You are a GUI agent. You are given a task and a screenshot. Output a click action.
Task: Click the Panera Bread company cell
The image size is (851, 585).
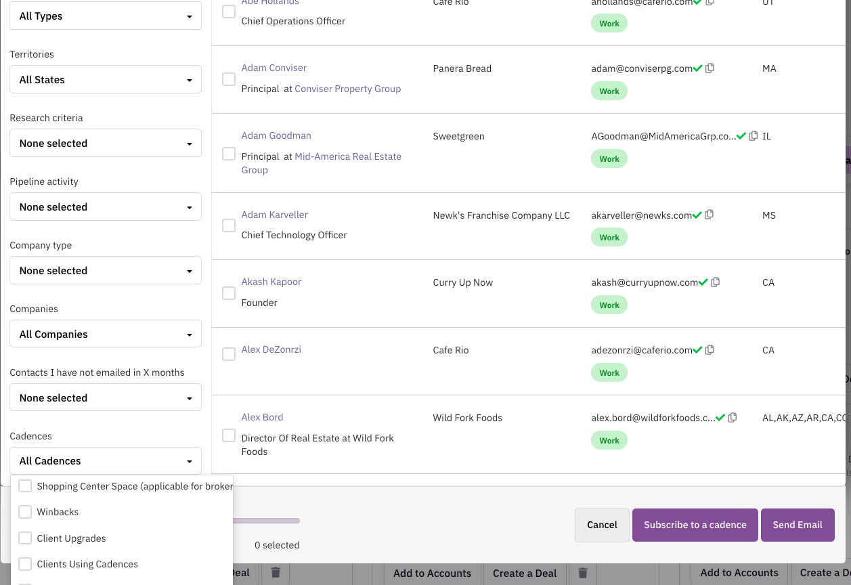pyautogui.click(x=462, y=68)
